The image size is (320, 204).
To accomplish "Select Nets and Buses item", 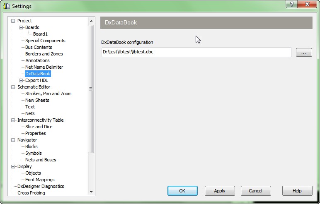I will [41, 160].
